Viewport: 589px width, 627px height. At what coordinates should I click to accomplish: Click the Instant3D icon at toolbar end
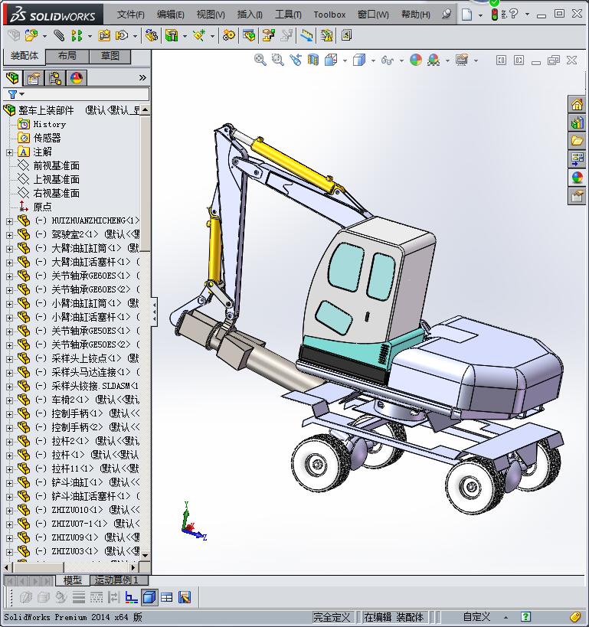346,35
